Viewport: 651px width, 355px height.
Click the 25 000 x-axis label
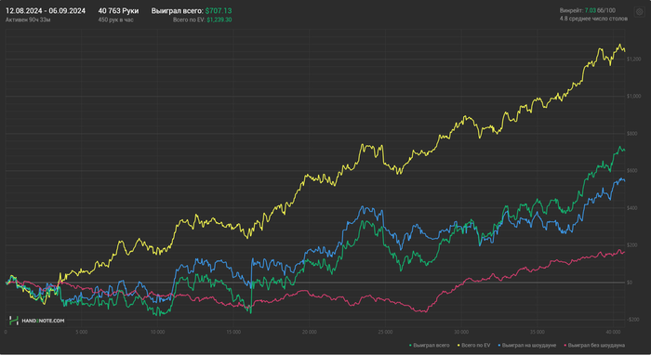pos(385,332)
